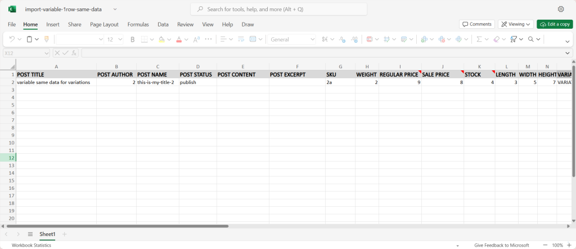
Task: Select cell with 'this-is-my-title-2'
Action: pos(157,82)
